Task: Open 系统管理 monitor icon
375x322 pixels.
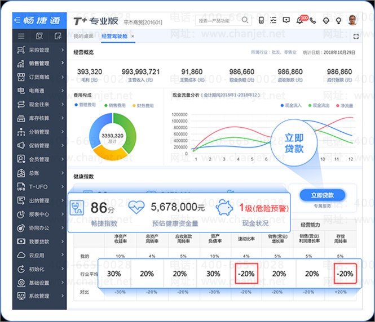Action: pos(21,296)
